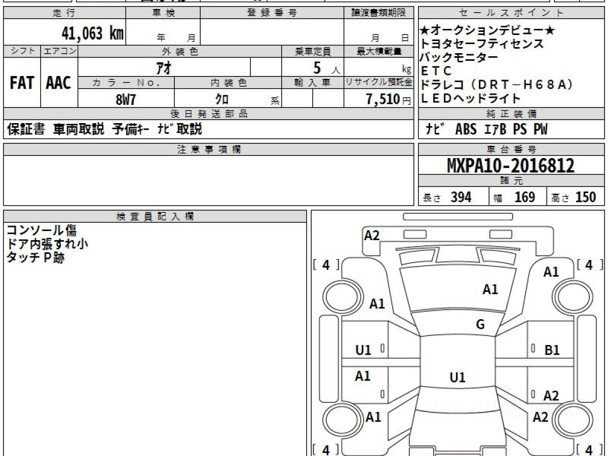Image resolution: width=608 pixels, height=456 pixels.
Task: Click the 車台番号 header
Action: (x=511, y=149)
